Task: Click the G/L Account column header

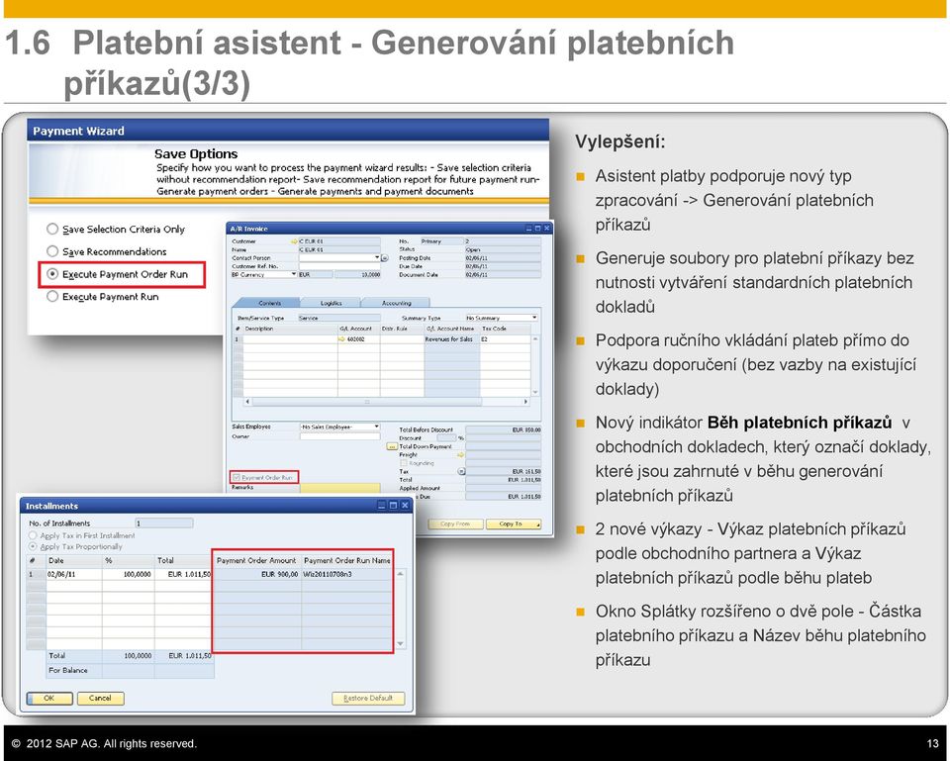Action: tap(358, 329)
